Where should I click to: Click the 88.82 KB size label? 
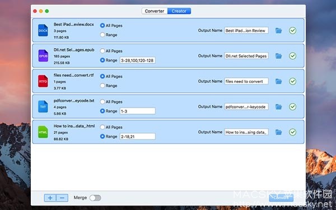[61, 139]
